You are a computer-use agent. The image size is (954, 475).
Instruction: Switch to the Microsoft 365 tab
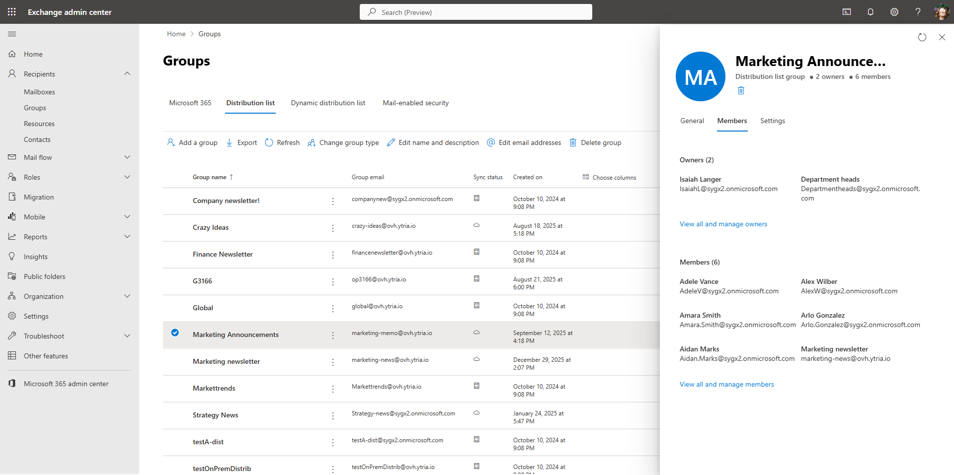pos(190,103)
